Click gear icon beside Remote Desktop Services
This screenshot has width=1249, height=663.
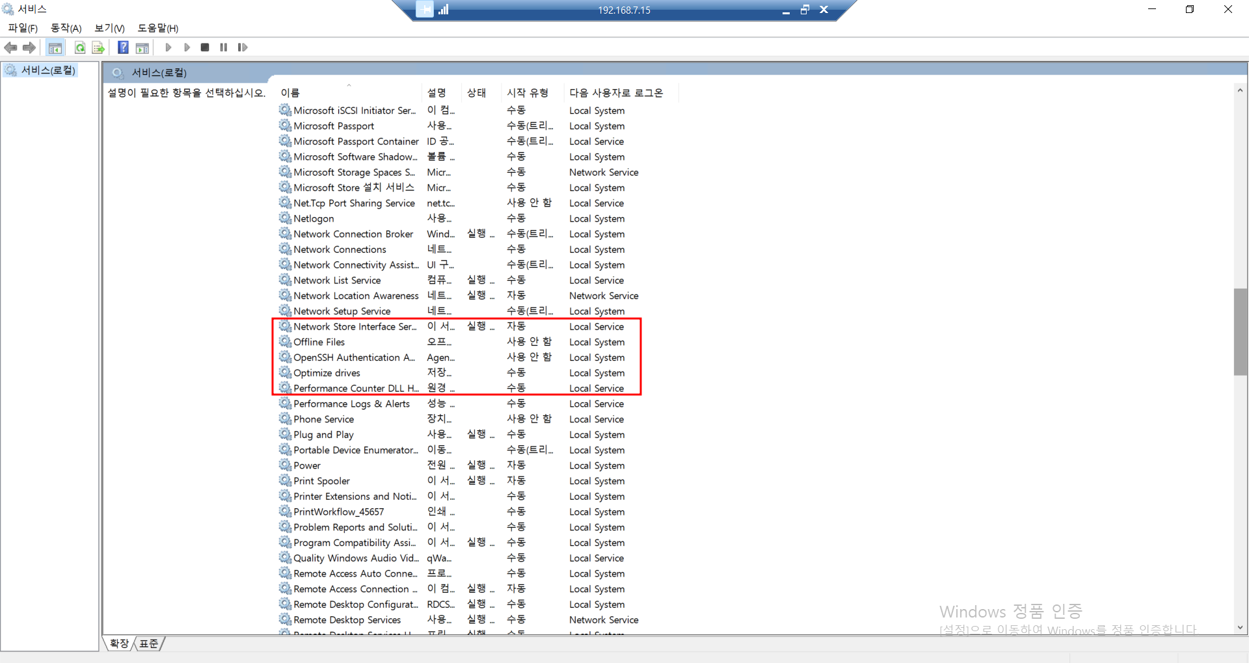click(x=285, y=619)
